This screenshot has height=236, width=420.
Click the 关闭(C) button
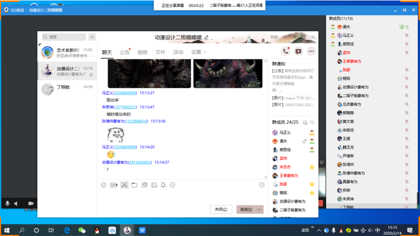click(221, 209)
